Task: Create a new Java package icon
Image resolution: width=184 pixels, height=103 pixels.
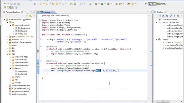Action: pyautogui.click(x=116, y=4)
